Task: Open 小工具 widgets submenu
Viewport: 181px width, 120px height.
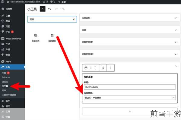Action: click(5, 86)
